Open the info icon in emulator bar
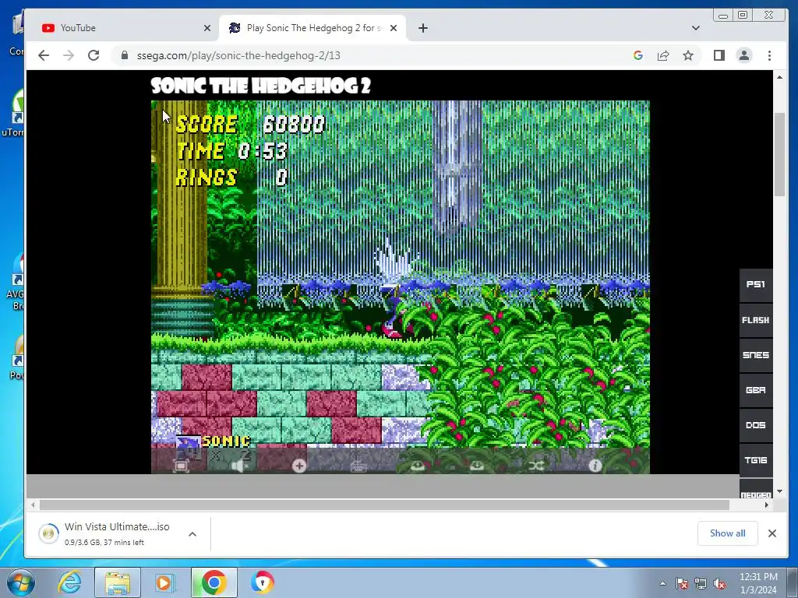This screenshot has width=798, height=598. (x=595, y=466)
